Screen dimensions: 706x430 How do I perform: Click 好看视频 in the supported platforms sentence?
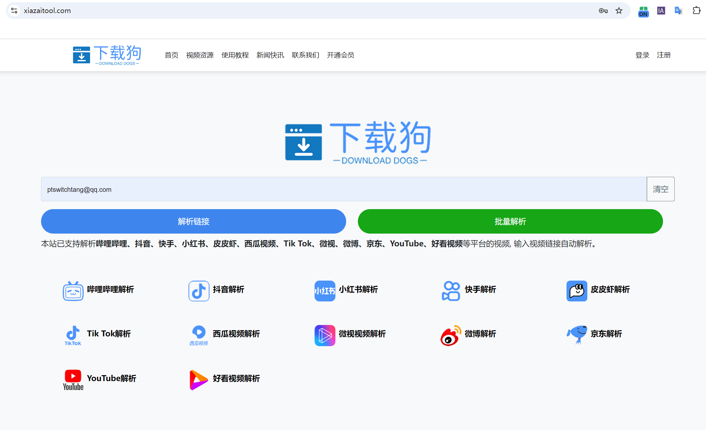[x=447, y=244]
